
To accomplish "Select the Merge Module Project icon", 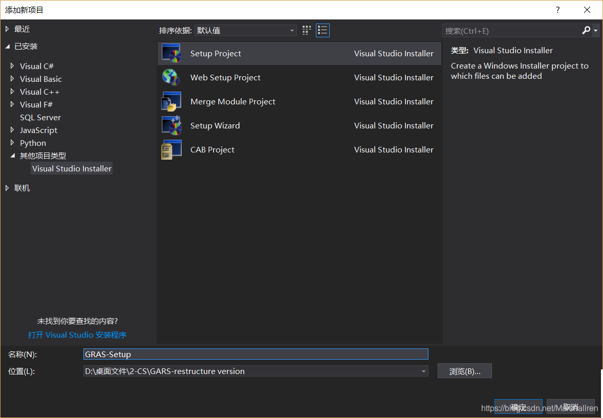I will click(x=171, y=101).
